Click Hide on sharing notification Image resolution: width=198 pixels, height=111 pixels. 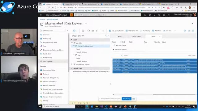[x=134, y=99]
